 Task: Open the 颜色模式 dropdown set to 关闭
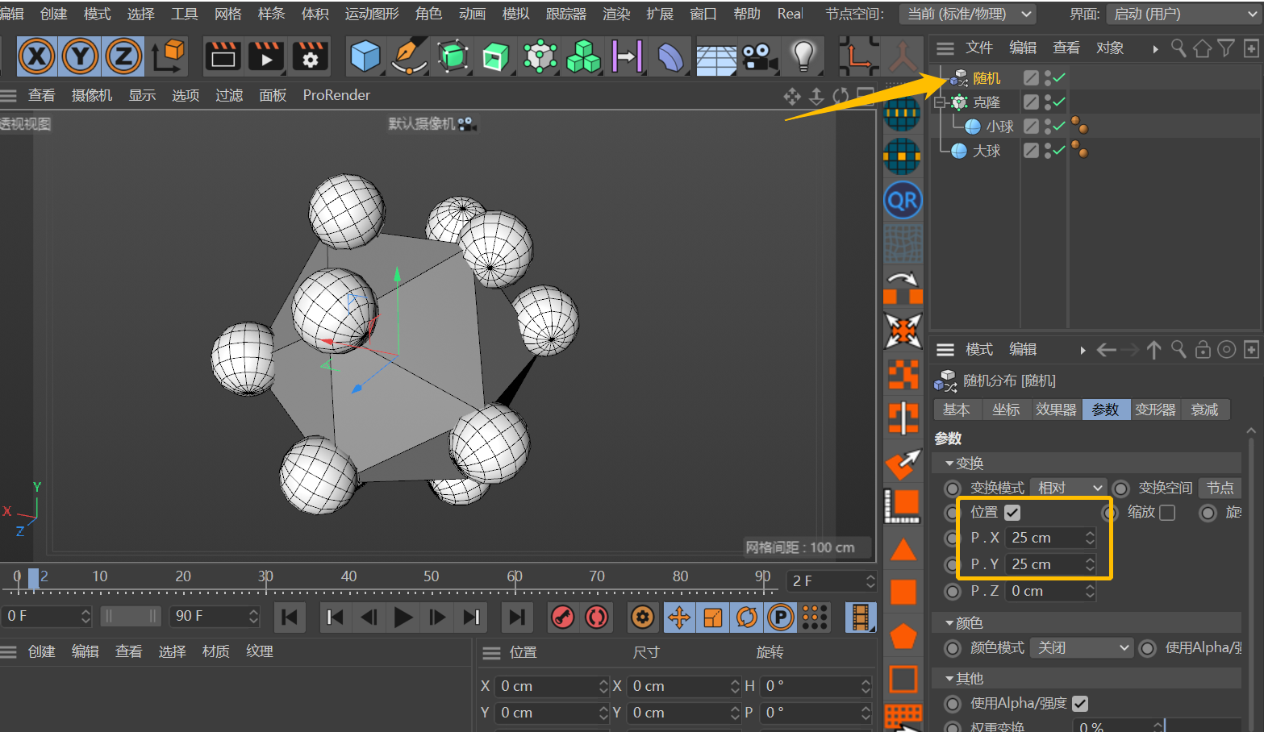1082,648
